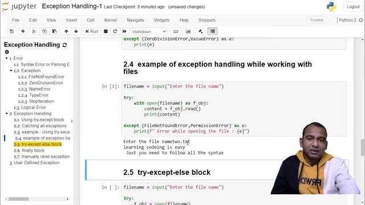Open the Snippets menu
Image resolution: width=365 pixels, height=205 pixels.
pos(207,20)
